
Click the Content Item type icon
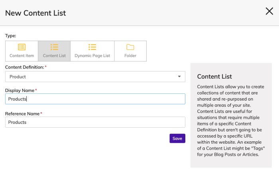click(x=22, y=47)
